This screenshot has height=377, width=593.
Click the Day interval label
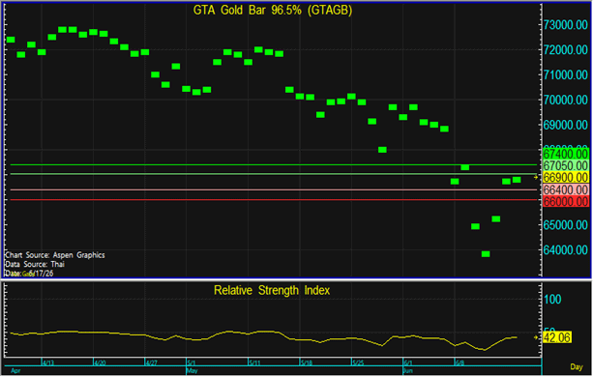[577, 366]
